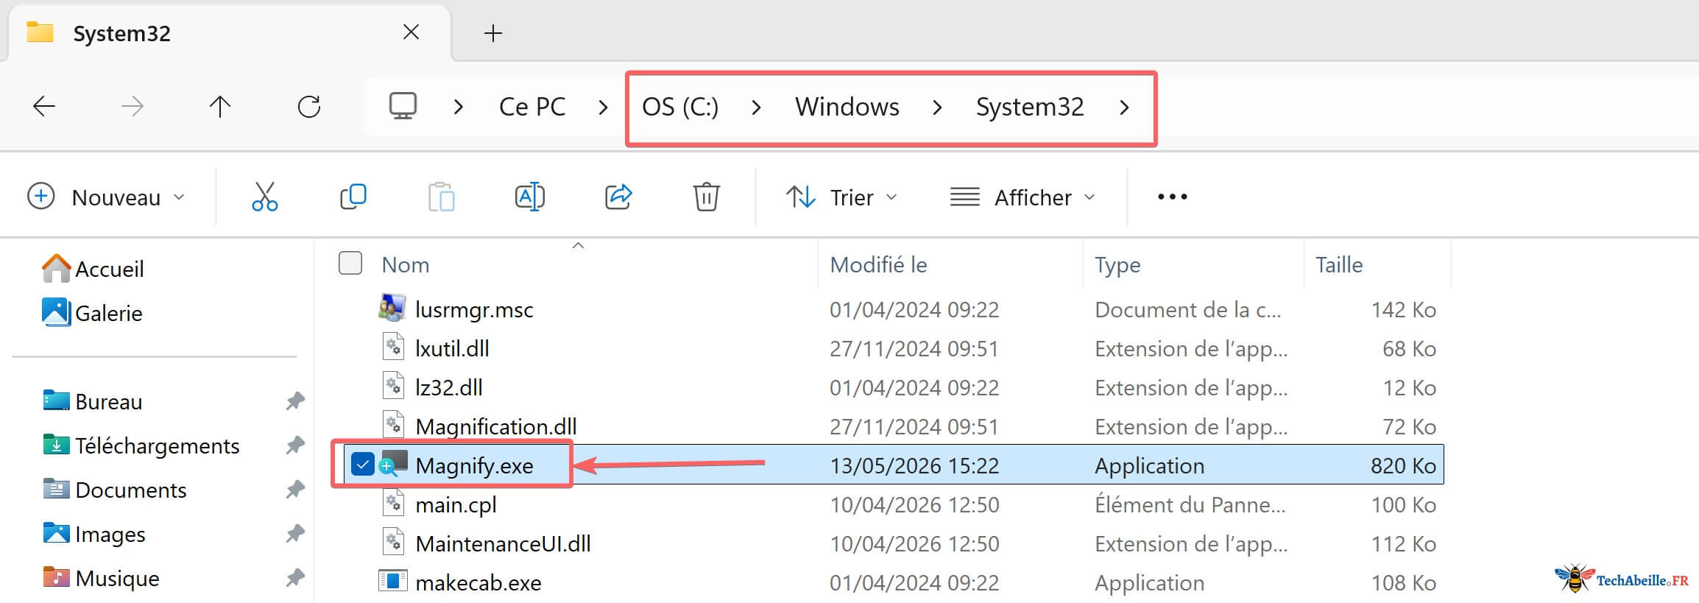Open the three-dot more options menu
The width and height of the screenshot is (1699, 603).
[1172, 197]
